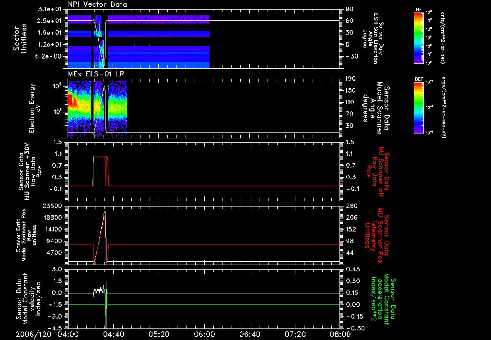Select the "Sector Unitless" axis label
491x340 pixels.
tap(20, 38)
